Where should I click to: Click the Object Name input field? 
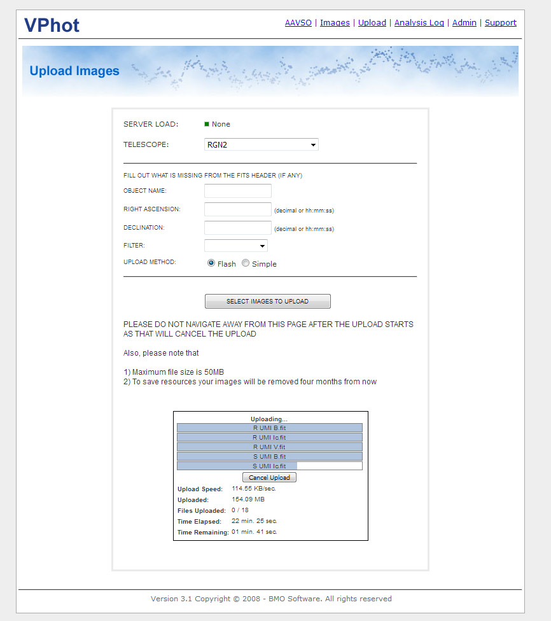click(237, 191)
